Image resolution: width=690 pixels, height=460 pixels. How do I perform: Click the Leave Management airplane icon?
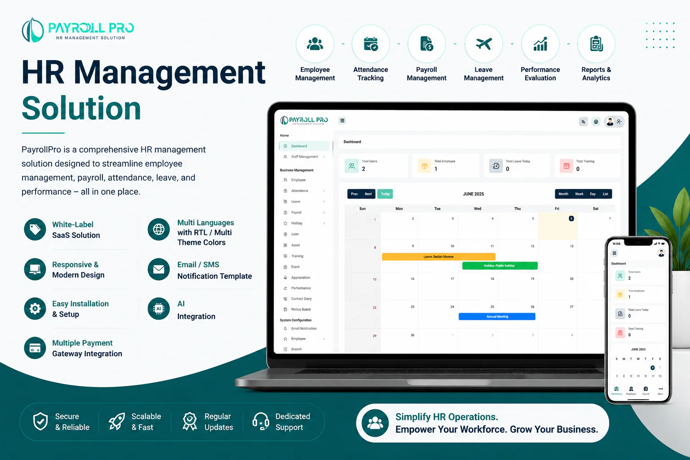coord(484,44)
